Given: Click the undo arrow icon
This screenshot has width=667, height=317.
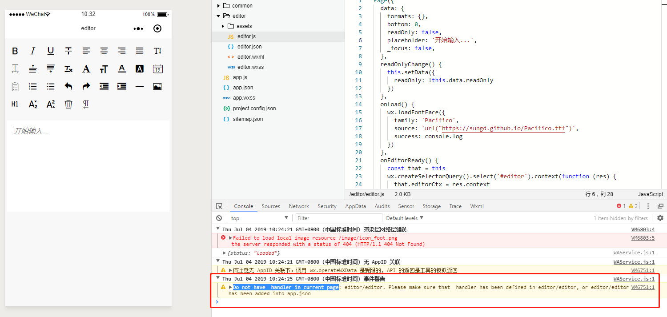Looking at the screenshot, I should pyautogui.click(x=68, y=86).
